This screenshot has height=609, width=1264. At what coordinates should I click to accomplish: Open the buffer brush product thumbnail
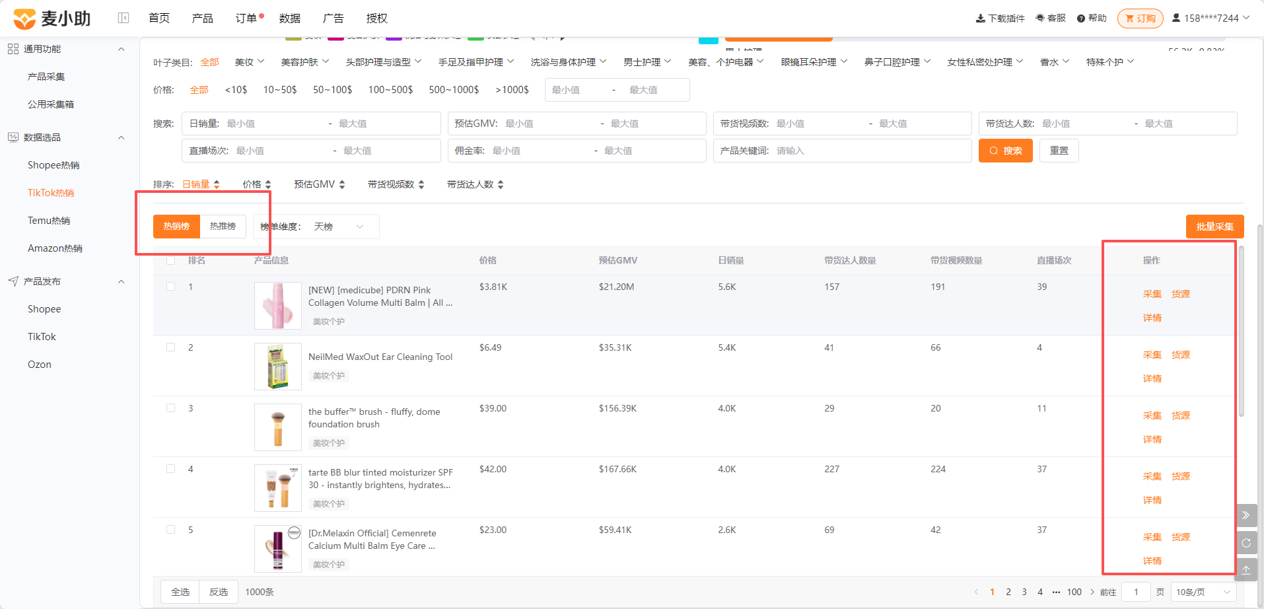click(x=278, y=427)
